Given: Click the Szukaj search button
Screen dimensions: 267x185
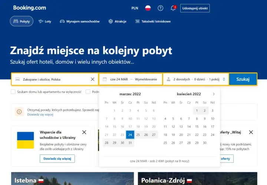Looking at the screenshot, I should [x=243, y=79].
